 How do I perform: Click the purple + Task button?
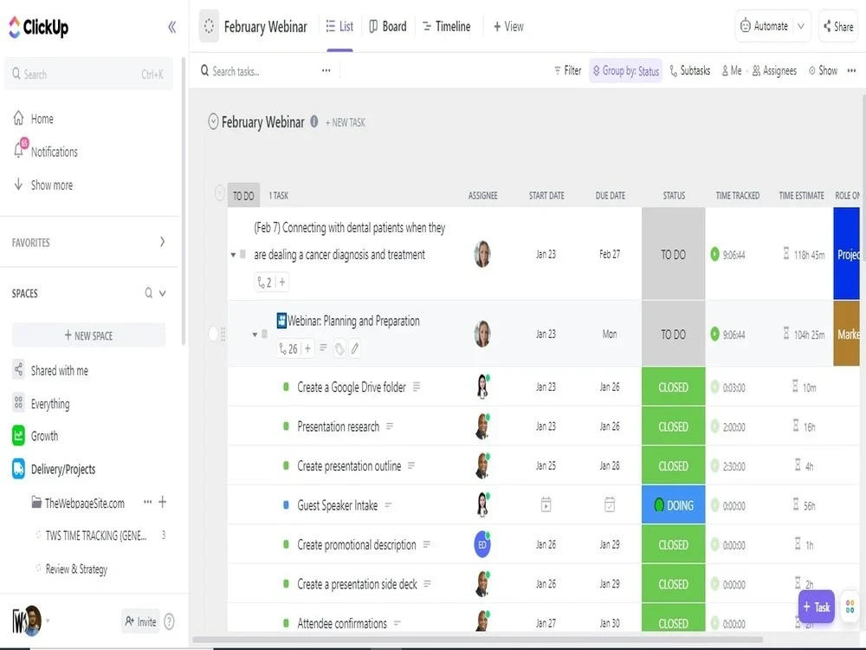pyautogui.click(x=817, y=607)
